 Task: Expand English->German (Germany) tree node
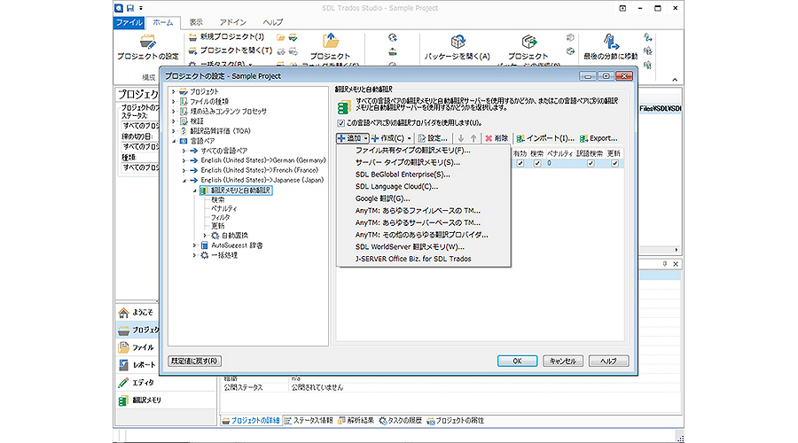click(x=184, y=160)
